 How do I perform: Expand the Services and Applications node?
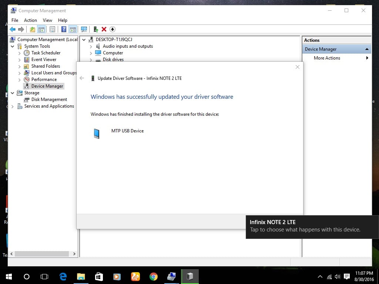coord(13,106)
